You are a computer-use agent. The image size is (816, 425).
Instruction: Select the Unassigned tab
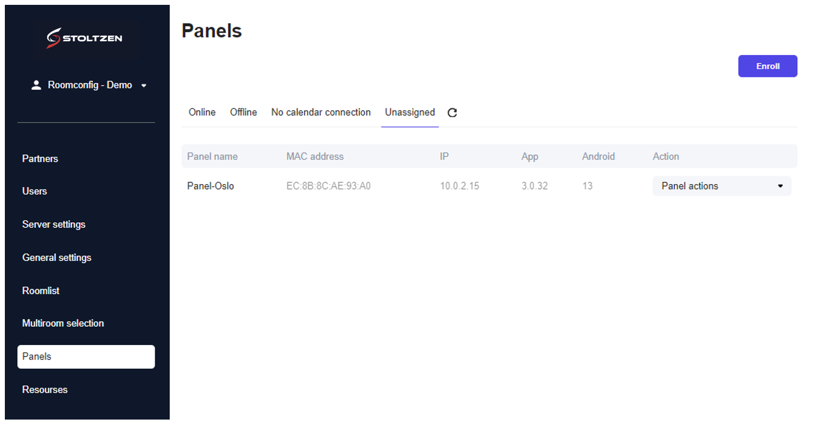pos(410,113)
